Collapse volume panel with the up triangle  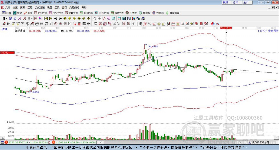pos(2,138)
